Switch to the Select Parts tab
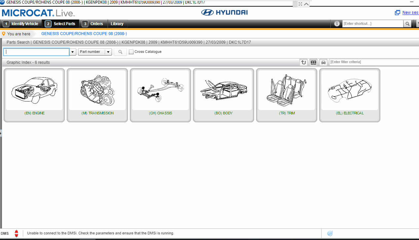Viewport: 419px width, 240px height. [60, 24]
